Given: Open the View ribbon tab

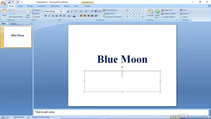Looking at the screenshot, I should point(76,6).
